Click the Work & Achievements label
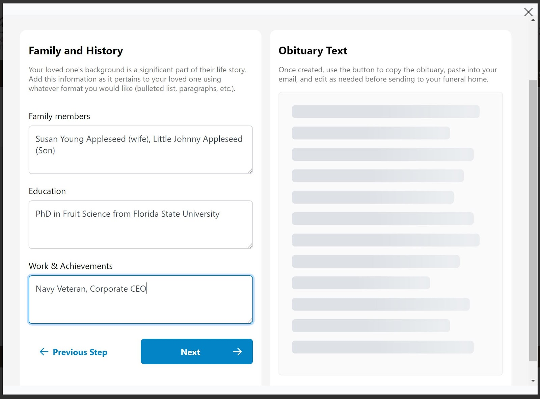This screenshot has height=399, width=540. click(x=71, y=266)
